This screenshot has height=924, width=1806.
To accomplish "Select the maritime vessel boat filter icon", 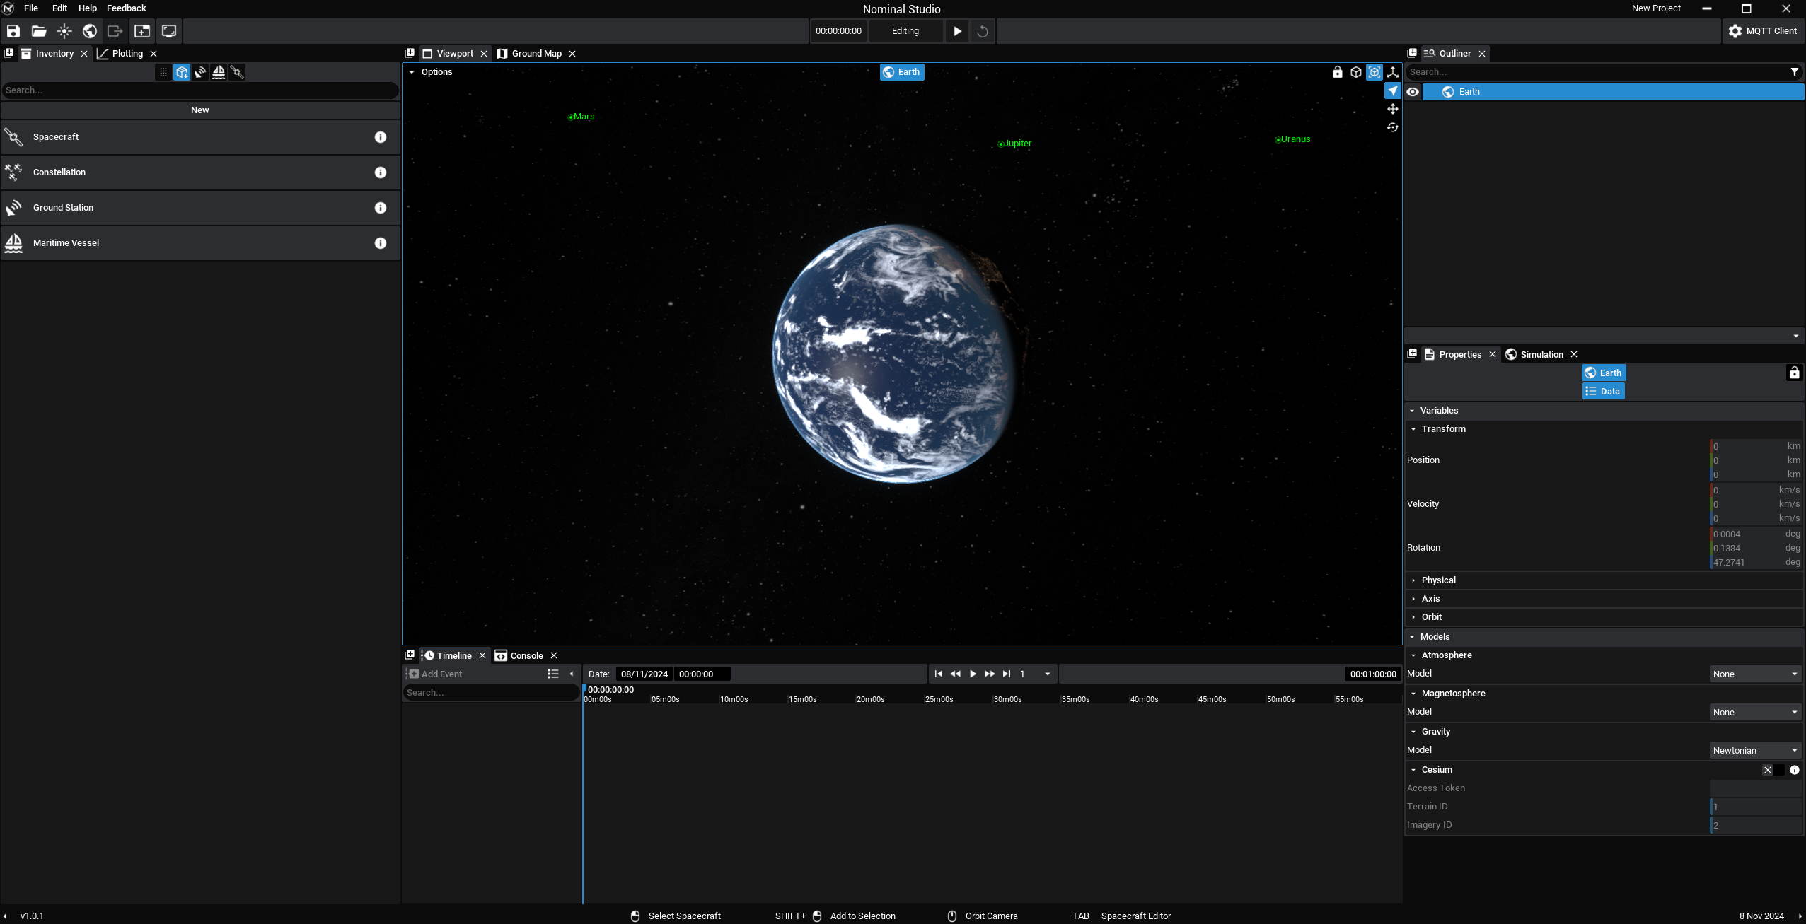I will (219, 72).
